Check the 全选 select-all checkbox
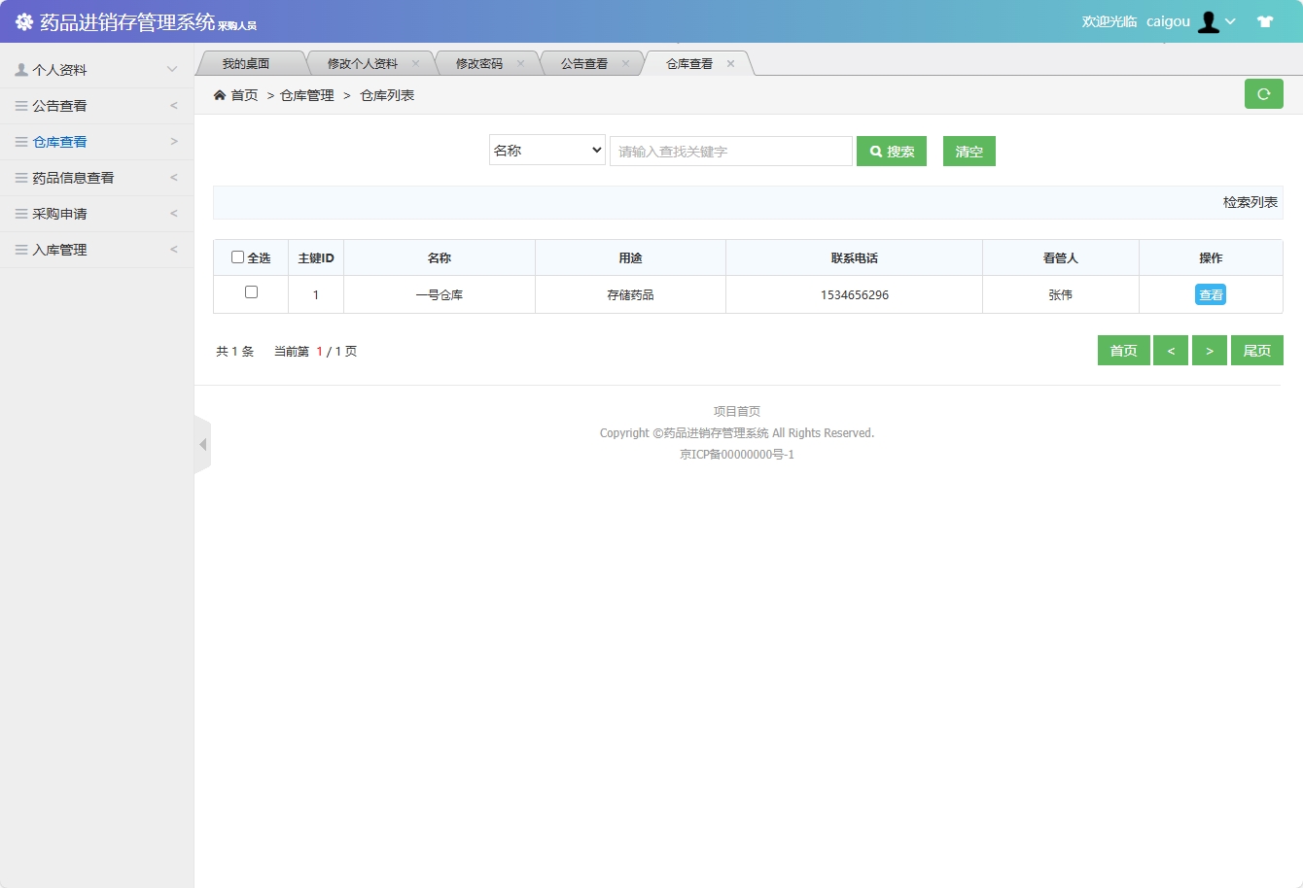This screenshot has height=888, width=1303. click(x=238, y=256)
